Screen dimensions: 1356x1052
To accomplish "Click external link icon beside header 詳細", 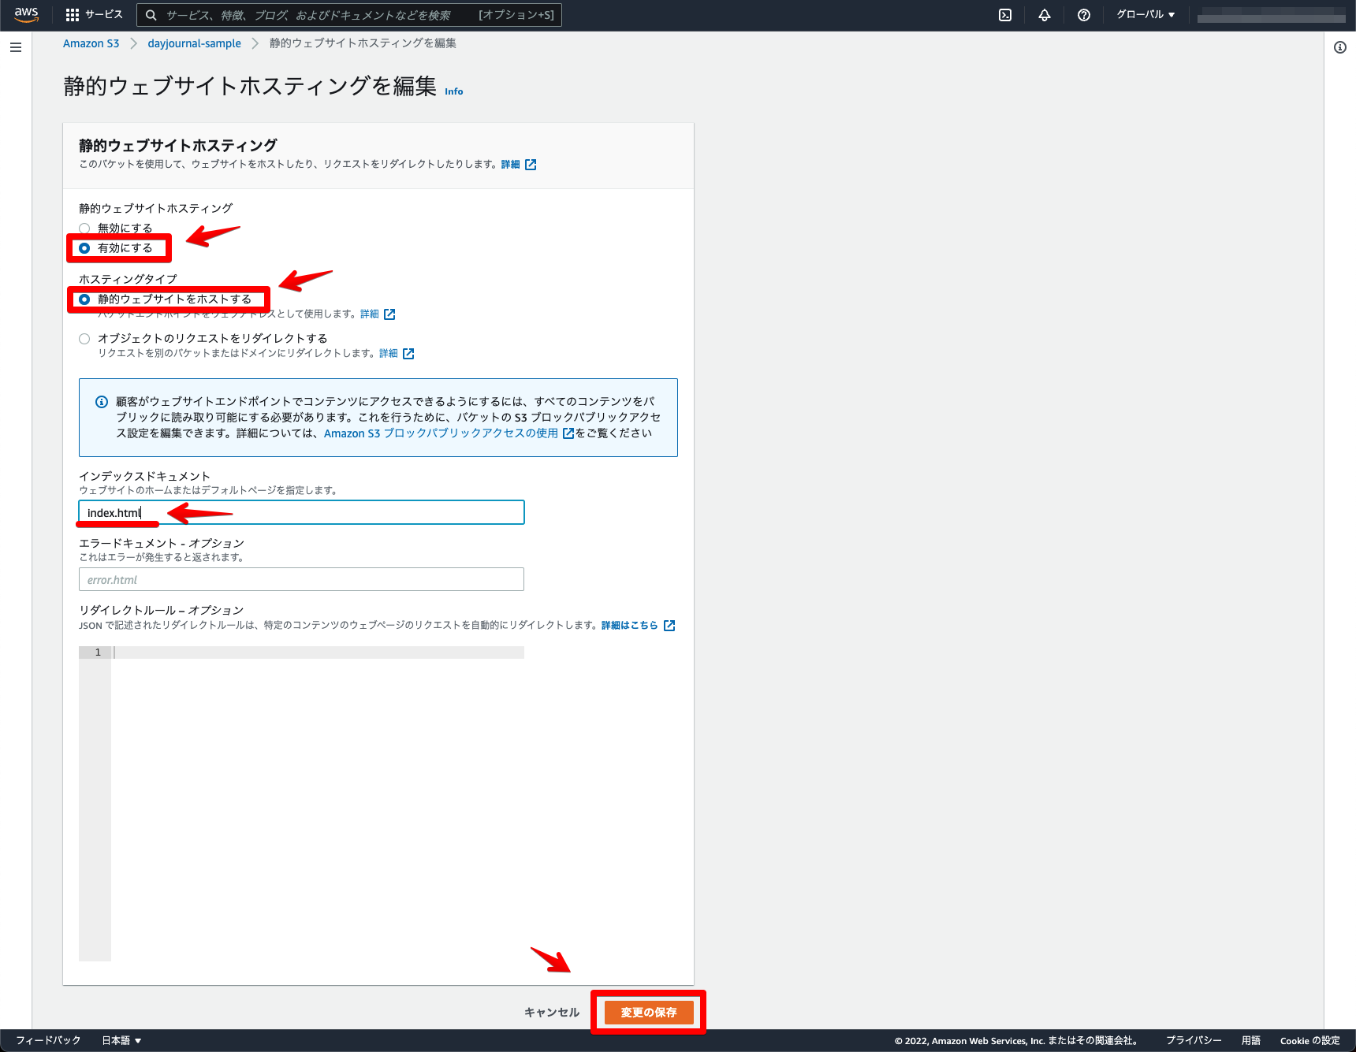I will pos(531,165).
